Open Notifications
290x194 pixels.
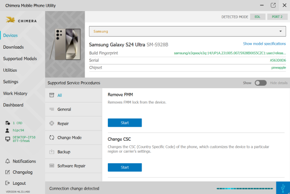pyautogui.click(x=24, y=161)
